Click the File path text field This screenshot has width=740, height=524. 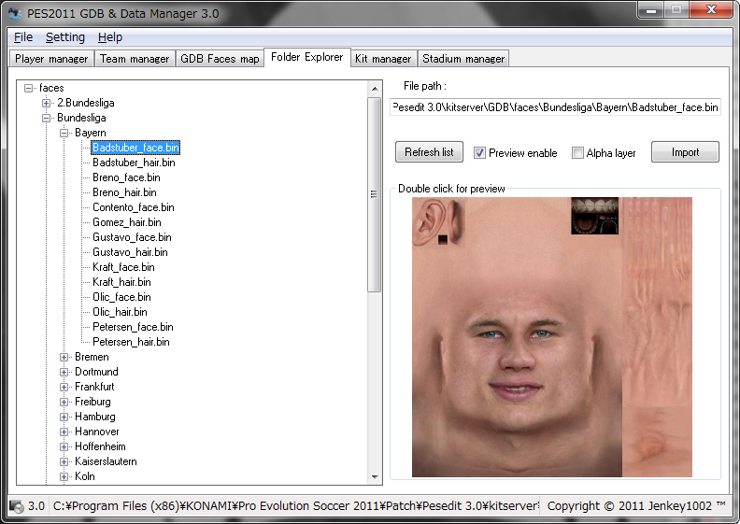coord(556,107)
